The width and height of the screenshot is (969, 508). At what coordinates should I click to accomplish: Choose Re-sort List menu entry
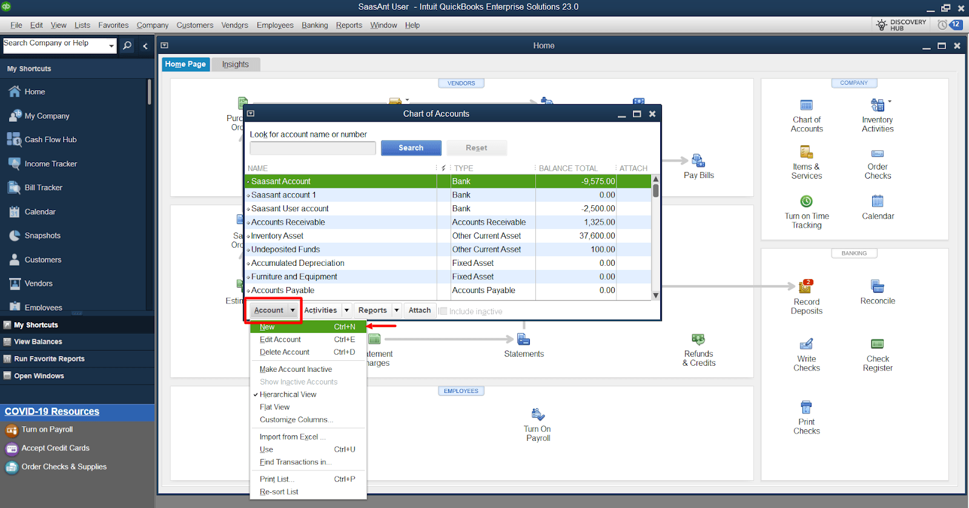pos(308,492)
